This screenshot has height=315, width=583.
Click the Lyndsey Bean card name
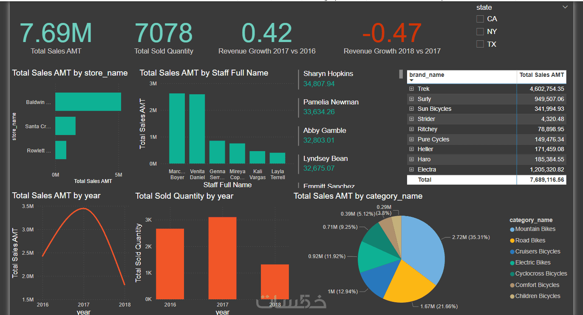[325, 158]
